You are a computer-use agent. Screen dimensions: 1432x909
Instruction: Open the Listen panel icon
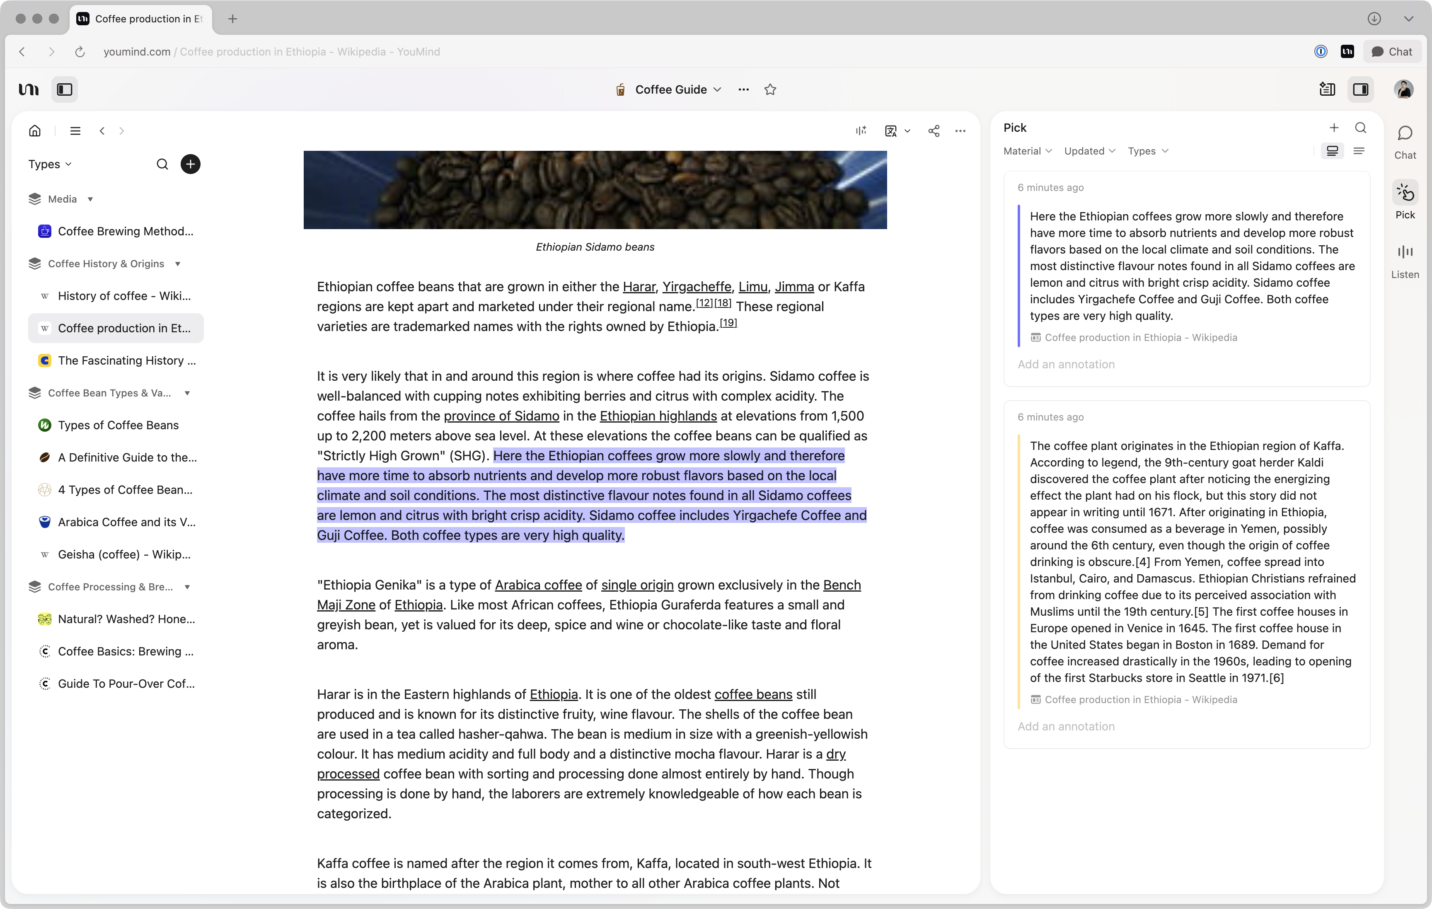tap(1405, 252)
